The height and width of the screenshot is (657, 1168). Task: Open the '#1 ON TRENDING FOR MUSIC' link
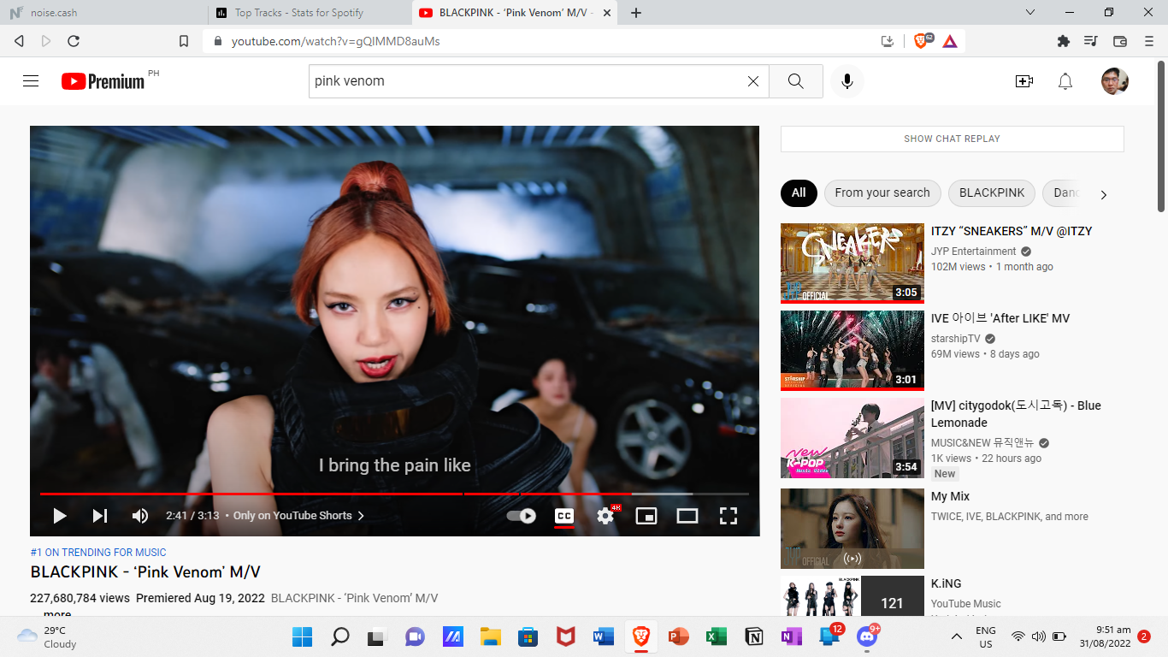[x=98, y=553]
